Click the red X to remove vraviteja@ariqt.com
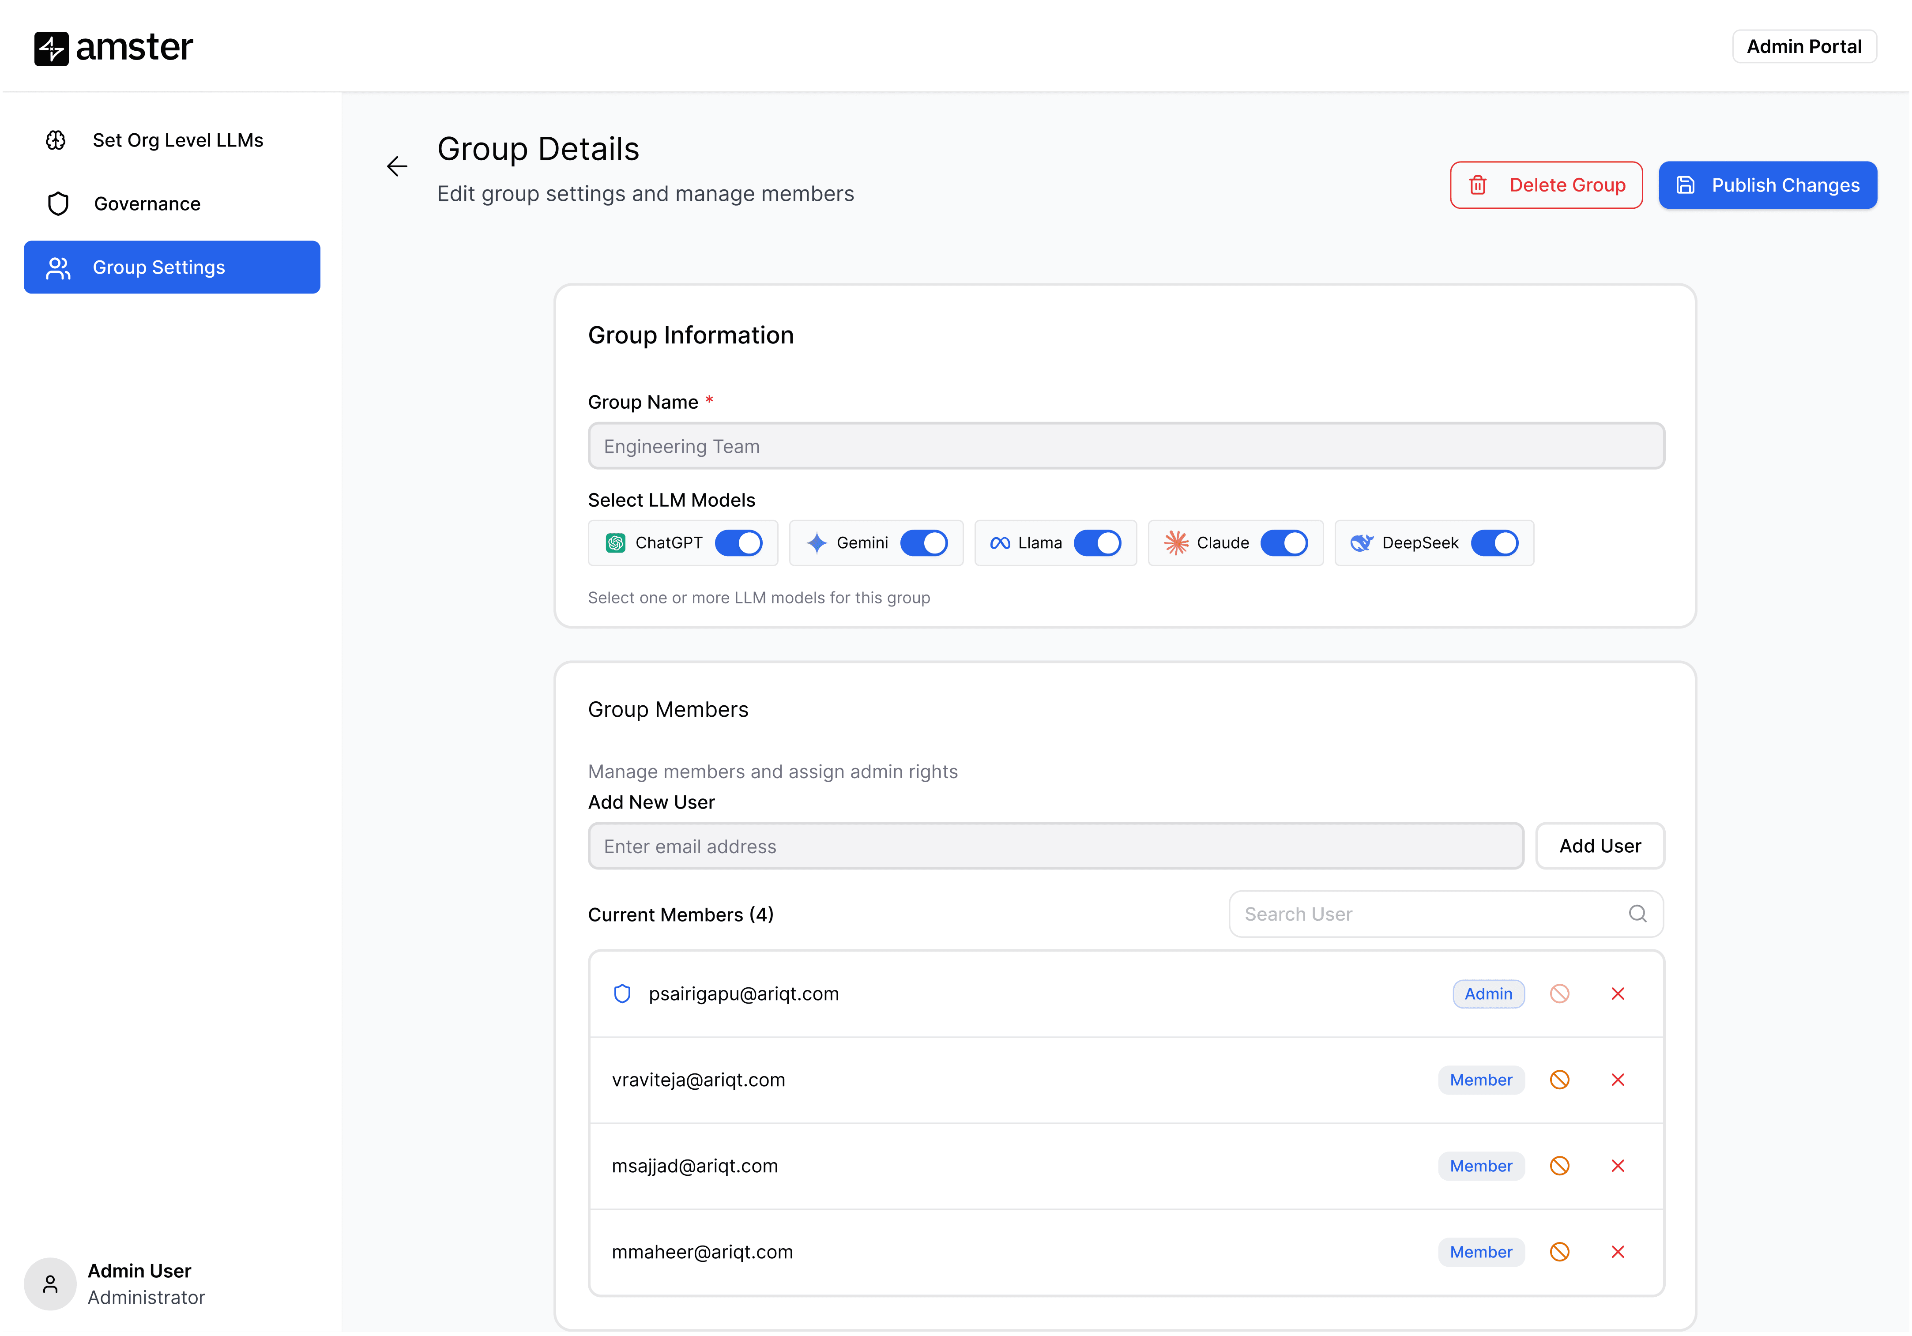 click(x=1617, y=1080)
